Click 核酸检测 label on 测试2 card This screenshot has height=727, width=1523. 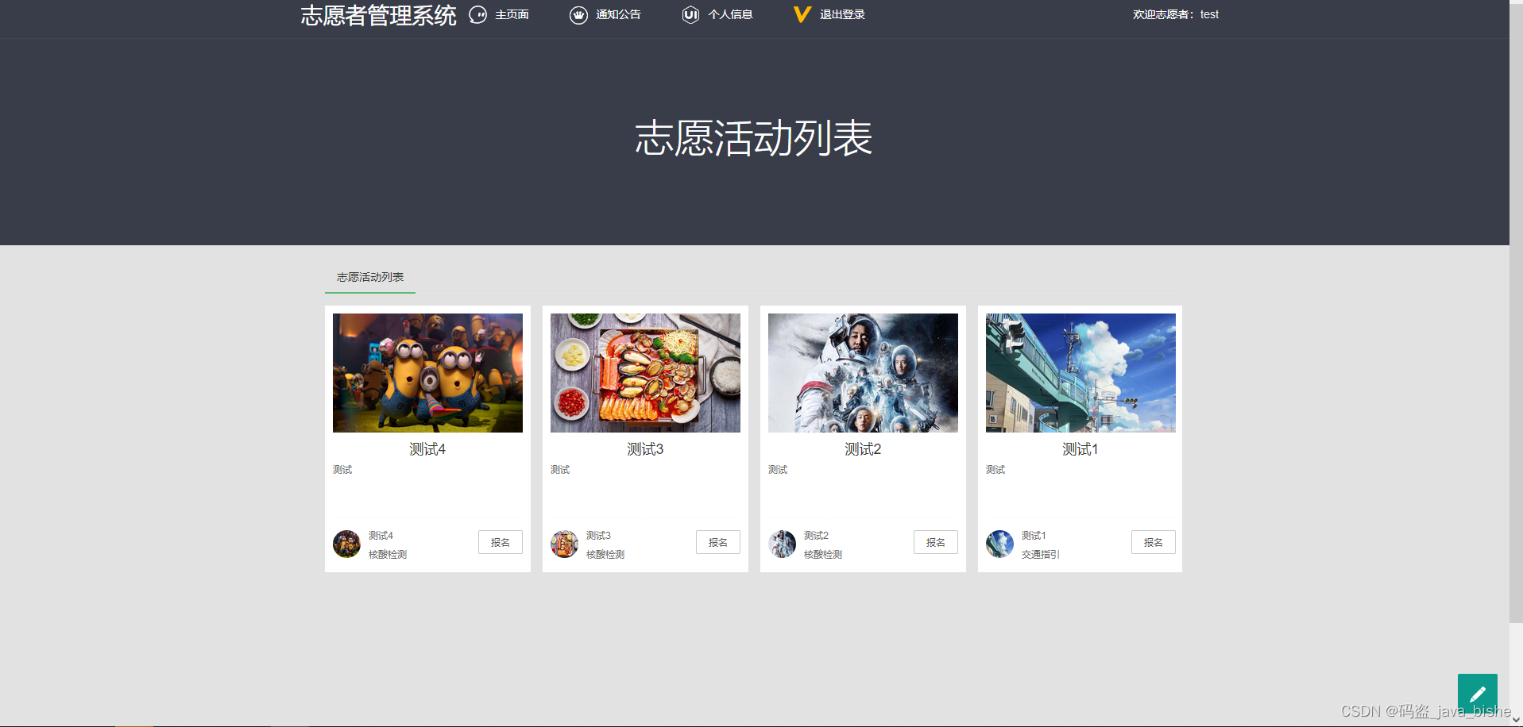[x=823, y=555]
